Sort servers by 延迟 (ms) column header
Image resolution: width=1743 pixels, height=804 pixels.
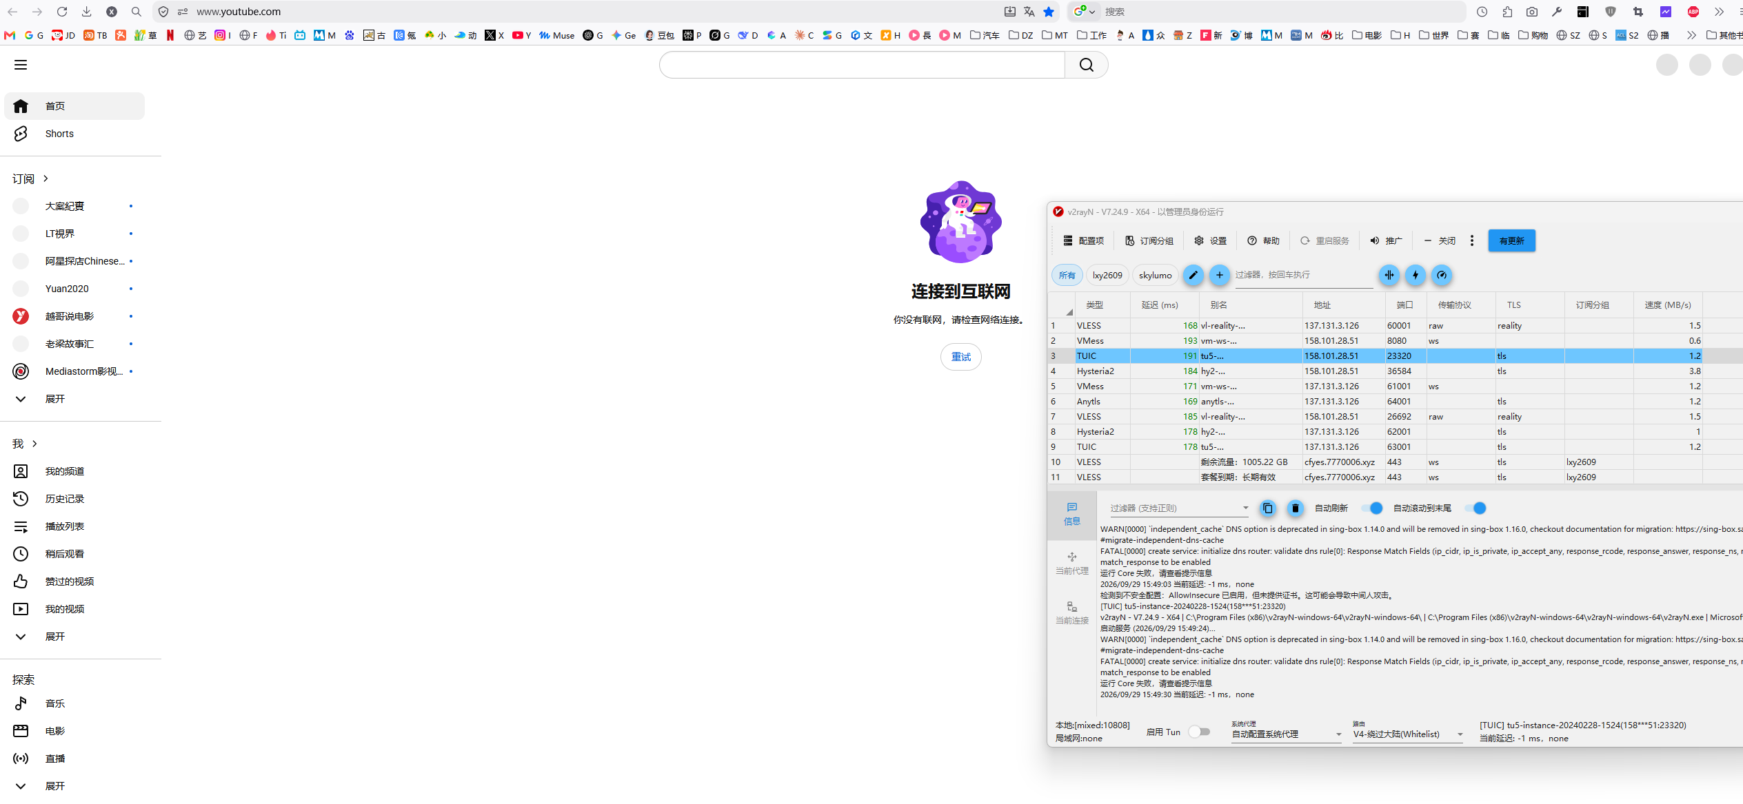tap(1165, 305)
